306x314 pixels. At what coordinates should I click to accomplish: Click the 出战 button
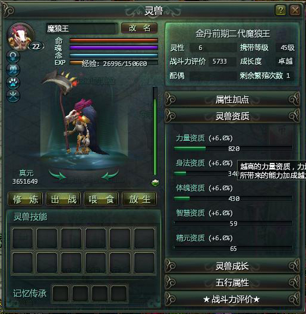63,199
